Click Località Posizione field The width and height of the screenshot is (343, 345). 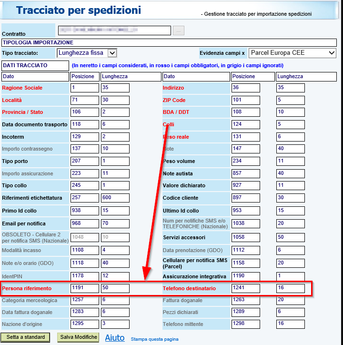click(x=85, y=100)
